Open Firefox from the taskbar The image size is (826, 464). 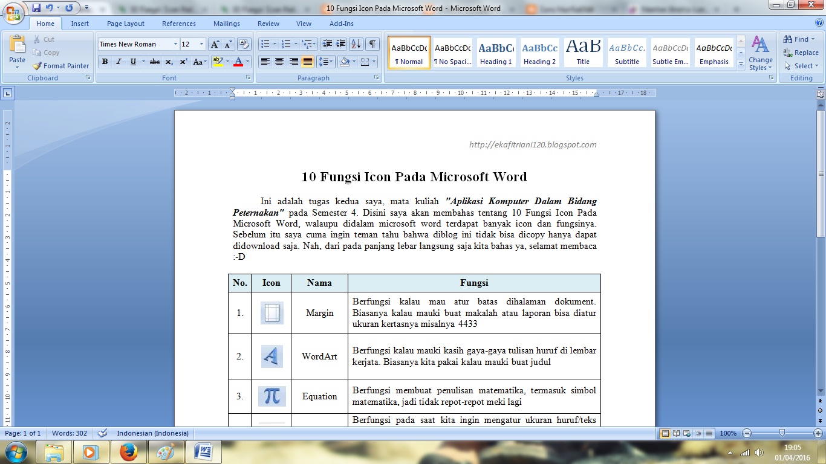pyautogui.click(x=129, y=452)
